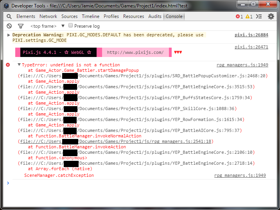Open the top frame dropdown
280x210 pixels.
pos(47,26)
